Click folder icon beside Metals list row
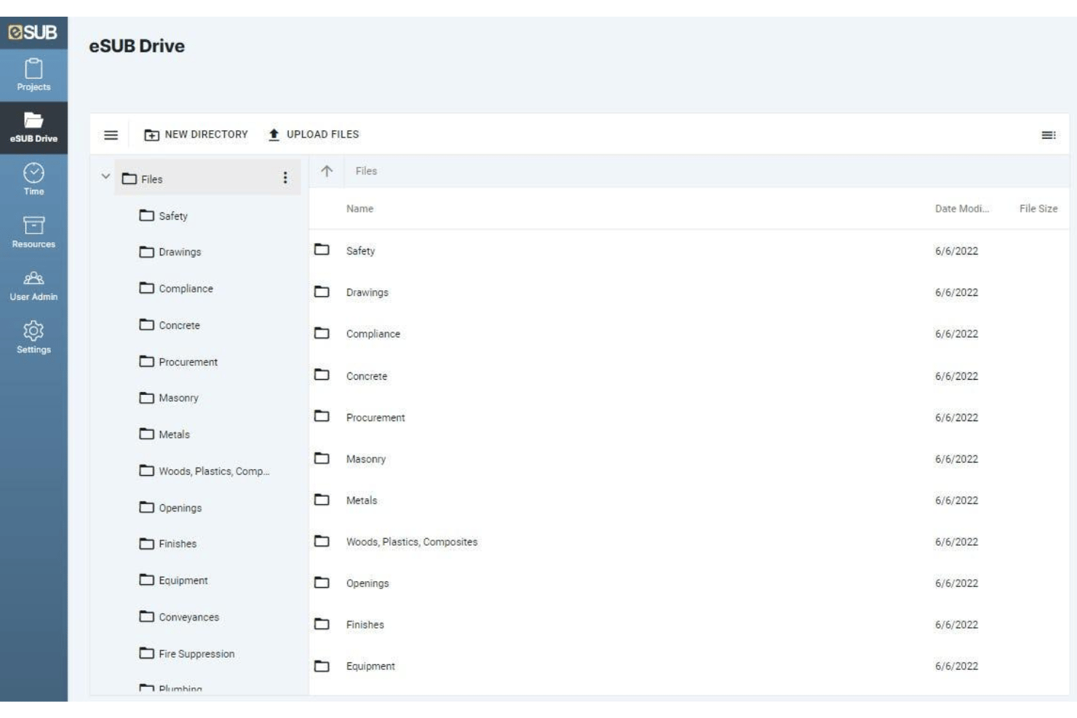Screen dimensions: 1077x718 click(322, 499)
